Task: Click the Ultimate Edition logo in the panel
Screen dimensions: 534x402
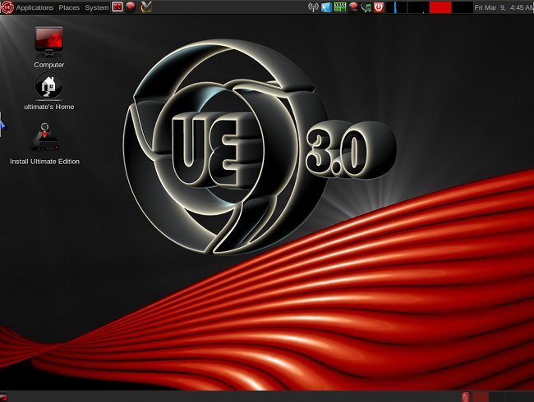Action: (7, 7)
